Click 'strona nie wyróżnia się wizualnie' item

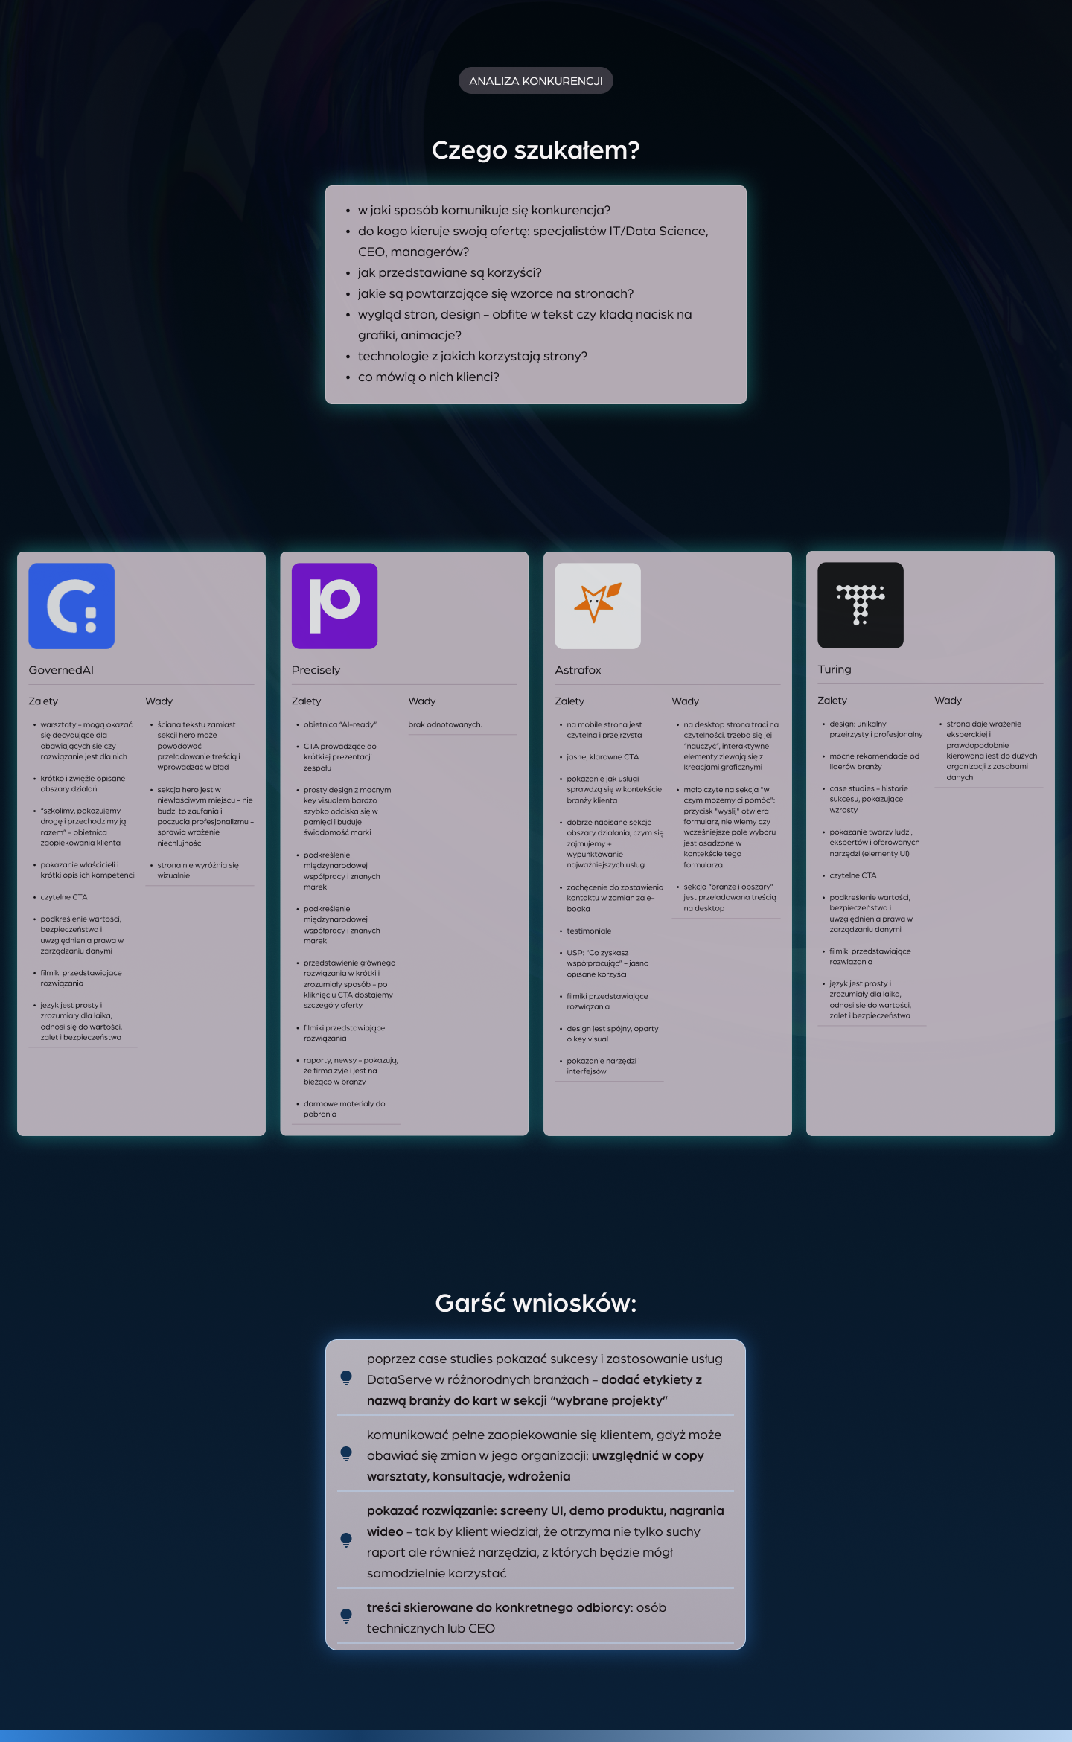click(x=198, y=870)
